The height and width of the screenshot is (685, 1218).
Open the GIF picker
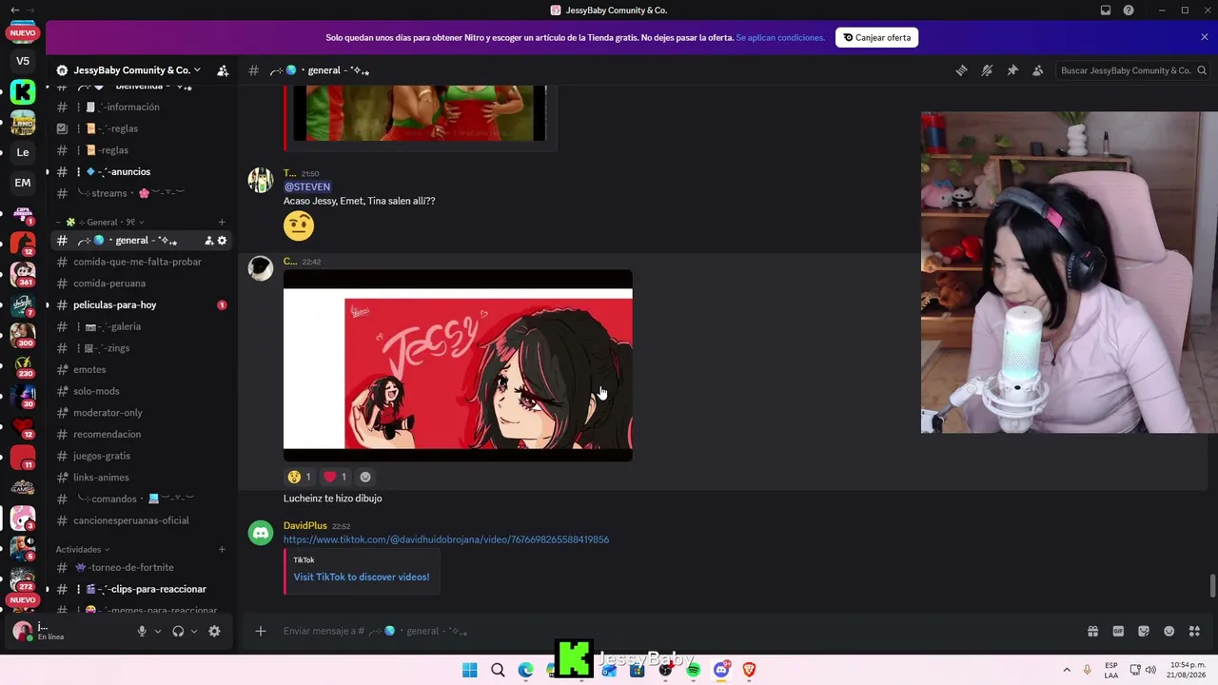[1118, 631]
